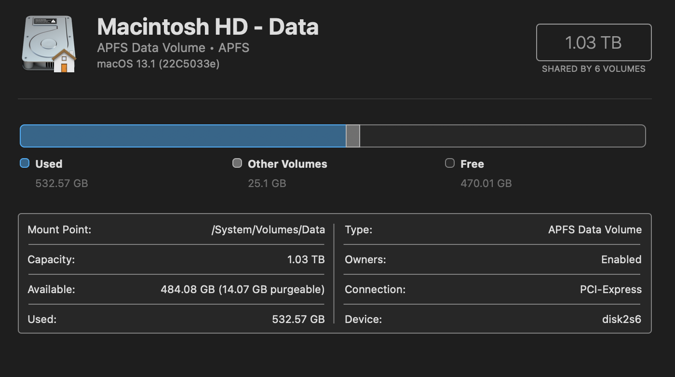
Task: Click the Type label
Action: click(x=358, y=230)
